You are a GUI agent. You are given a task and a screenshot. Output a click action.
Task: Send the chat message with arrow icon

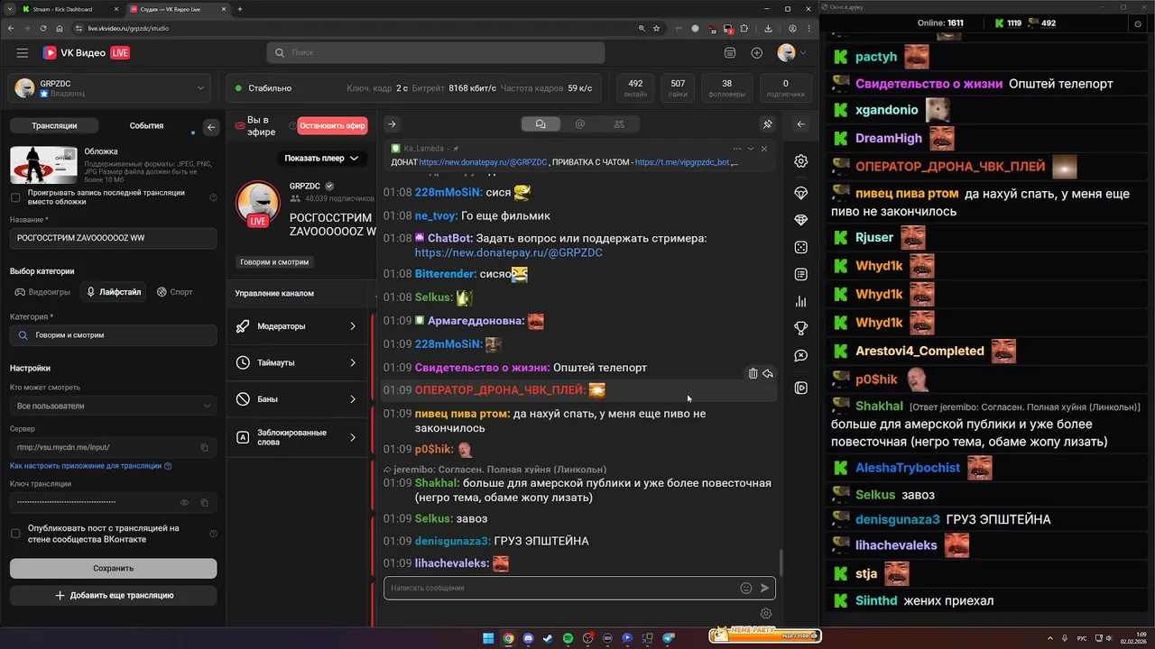click(x=764, y=588)
